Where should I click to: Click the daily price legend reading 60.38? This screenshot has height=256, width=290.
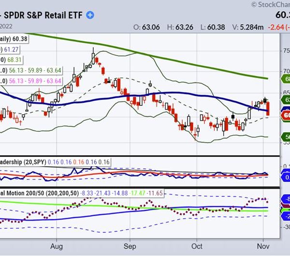[x=20, y=39]
